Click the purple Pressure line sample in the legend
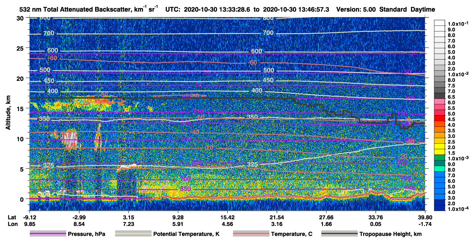Viewport: 472px width, 242px height. (x=48, y=234)
